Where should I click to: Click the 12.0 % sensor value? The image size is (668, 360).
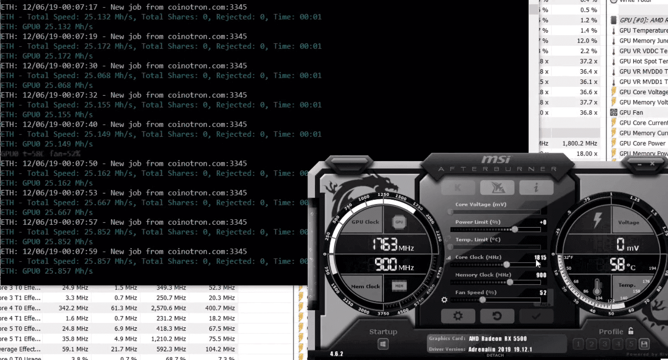click(x=587, y=41)
